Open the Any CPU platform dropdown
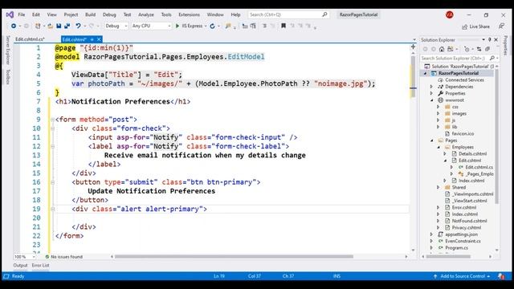The height and width of the screenshot is (289, 514). [151, 26]
